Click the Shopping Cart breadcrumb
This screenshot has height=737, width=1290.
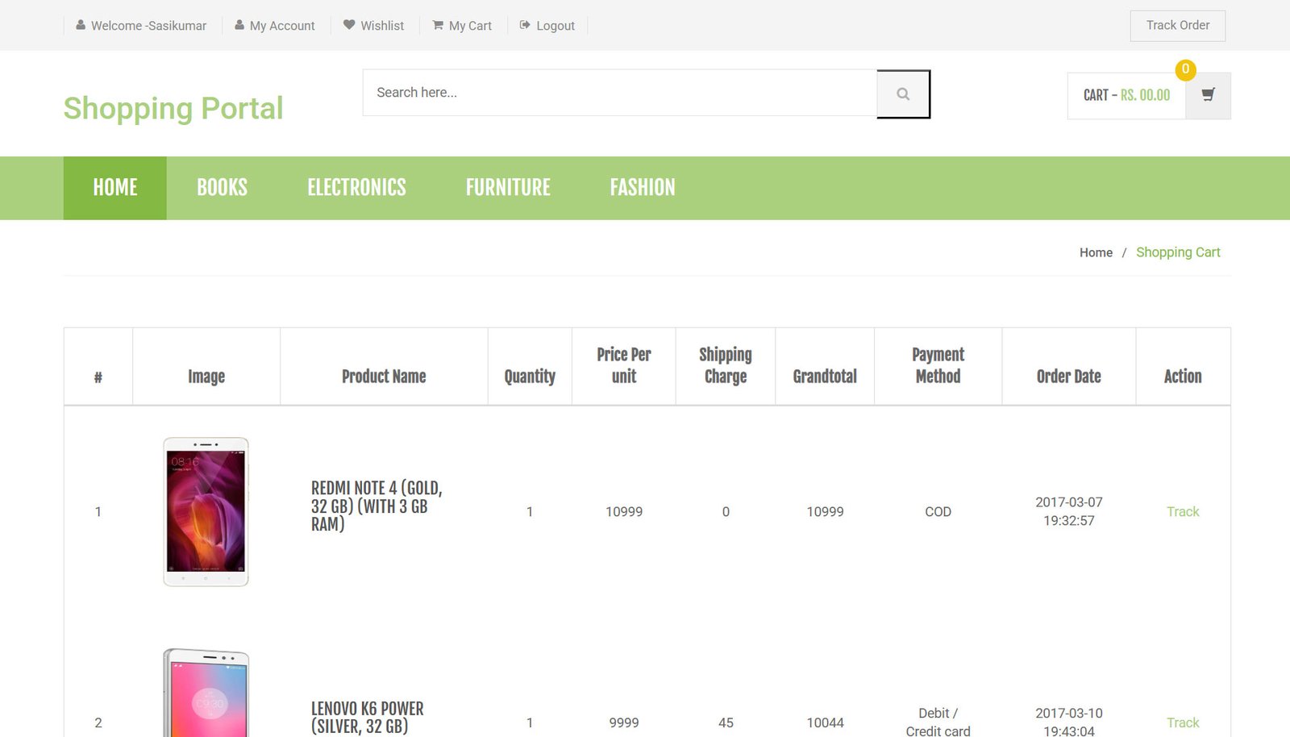point(1178,252)
